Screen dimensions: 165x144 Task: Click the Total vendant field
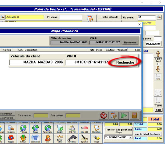pyautogui.click(x=41, y=115)
